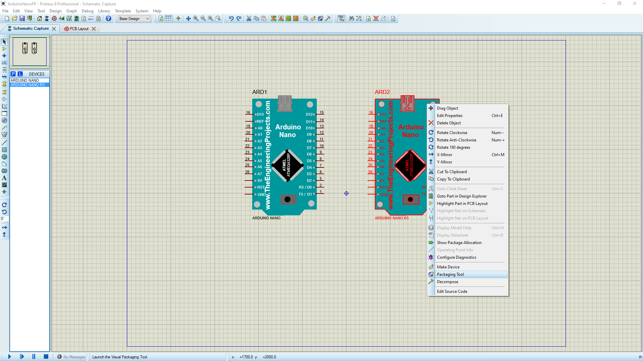The height and width of the screenshot is (361, 643).
Task: Click the undo arrow in toolbar
Action: point(231,19)
